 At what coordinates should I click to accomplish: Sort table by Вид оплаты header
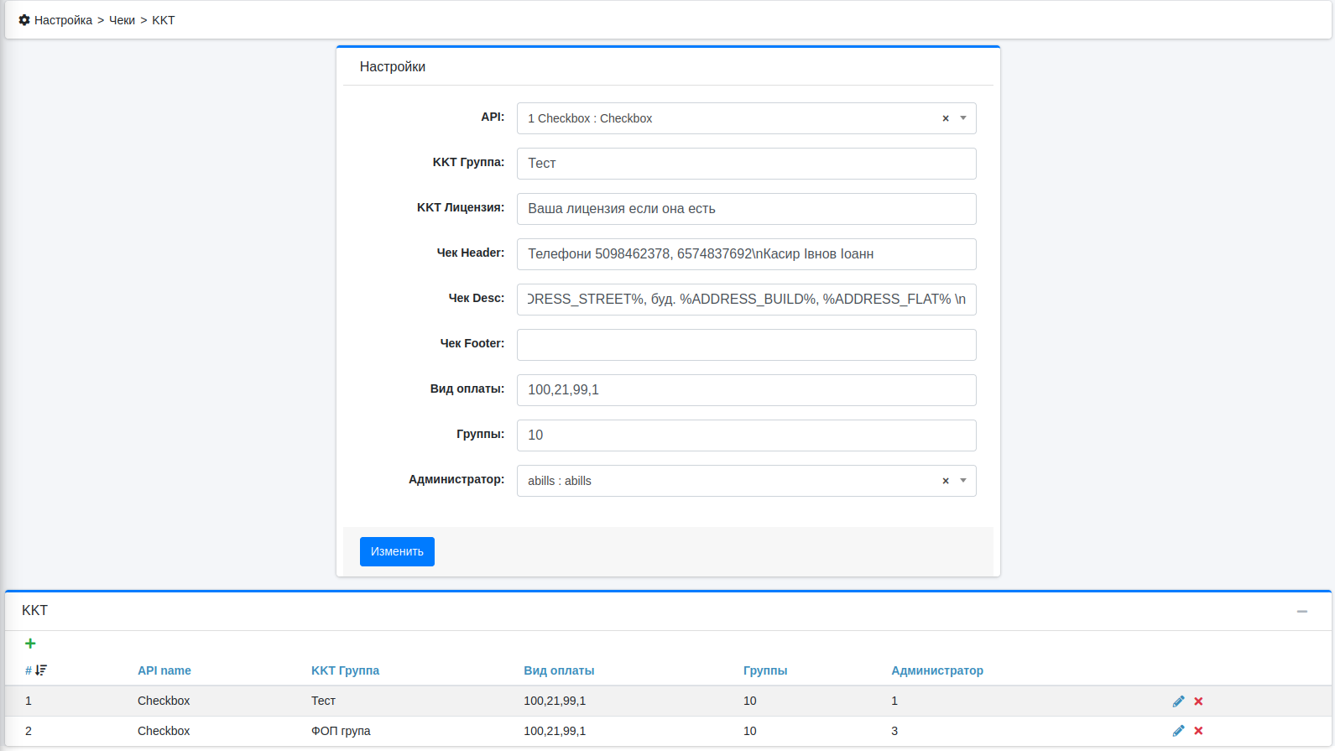click(559, 670)
